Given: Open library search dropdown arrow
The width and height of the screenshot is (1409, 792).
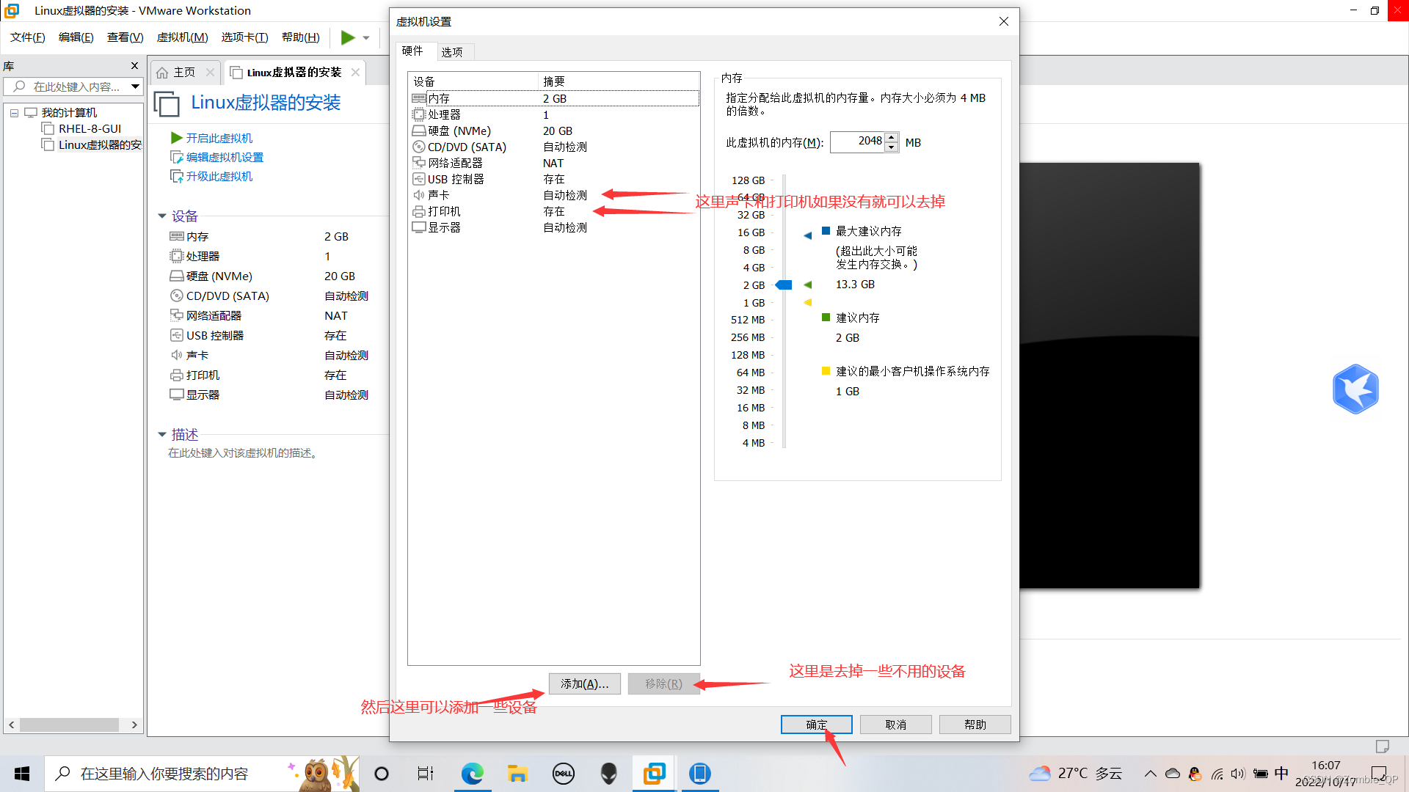Looking at the screenshot, I should pyautogui.click(x=136, y=87).
